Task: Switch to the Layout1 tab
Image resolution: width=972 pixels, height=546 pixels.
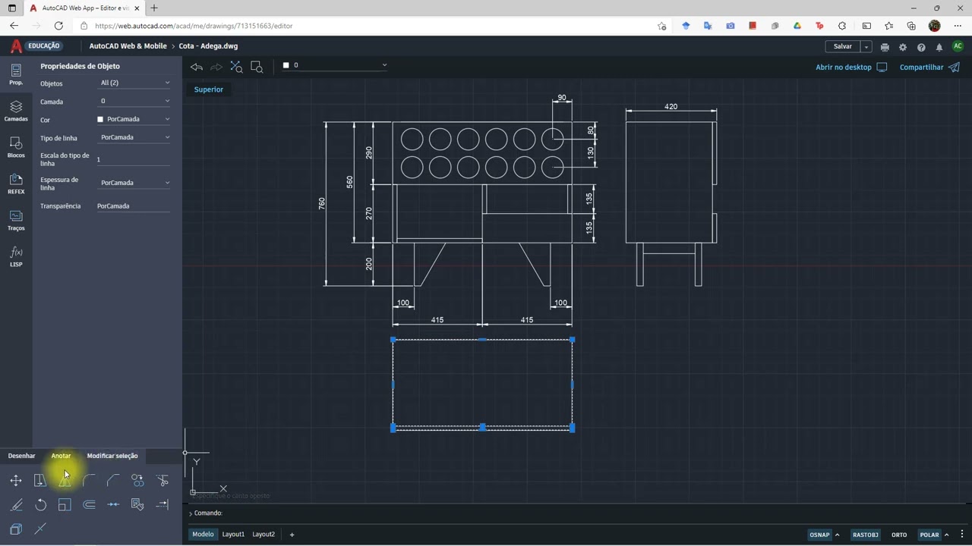Action: [x=233, y=535]
